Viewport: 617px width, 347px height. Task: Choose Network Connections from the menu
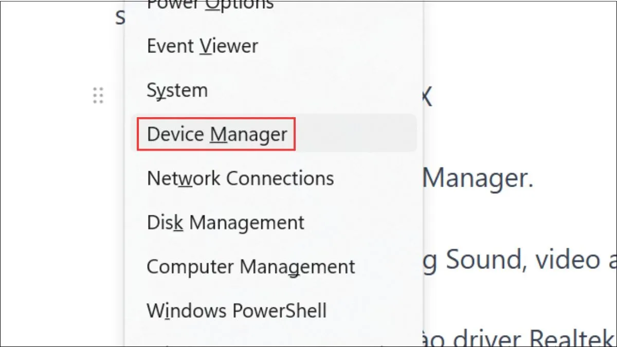click(x=240, y=178)
